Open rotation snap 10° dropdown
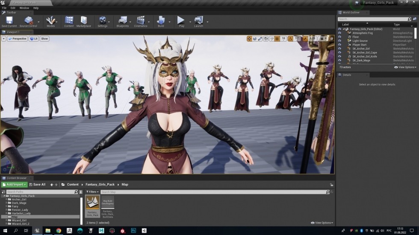Image resolution: width=419 pixels, height=235 pixels. coord(297,39)
